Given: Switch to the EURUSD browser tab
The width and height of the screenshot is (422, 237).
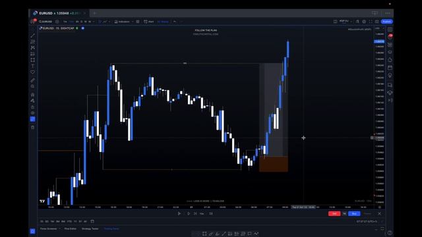Looking at the screenshot, I should point(58,13).
